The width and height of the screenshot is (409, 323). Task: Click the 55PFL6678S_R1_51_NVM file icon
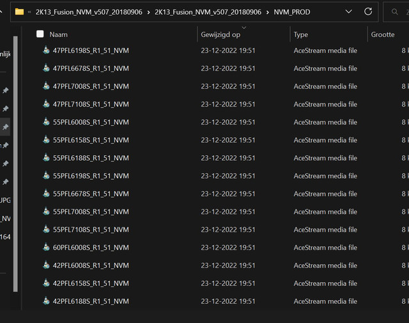click(46, 193)
